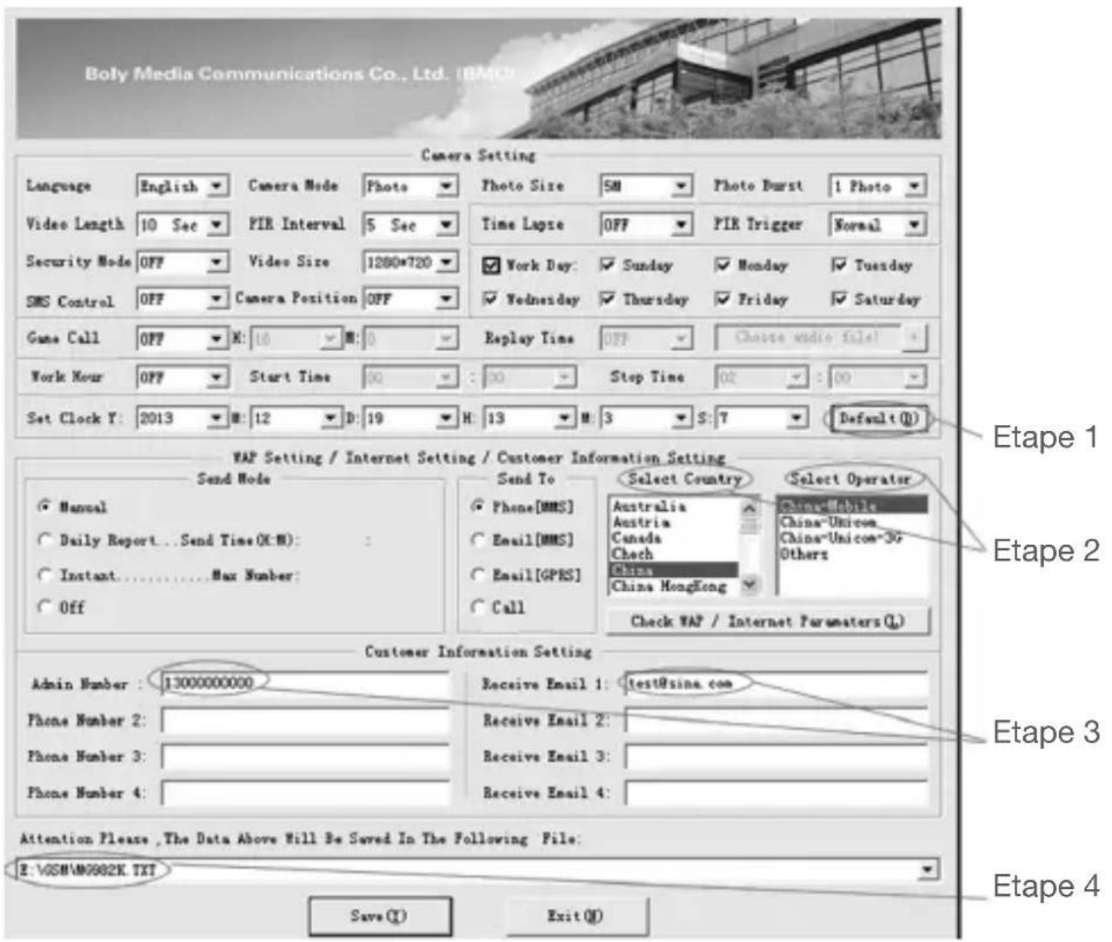Select Australia in country list

[x=674, y=506]
